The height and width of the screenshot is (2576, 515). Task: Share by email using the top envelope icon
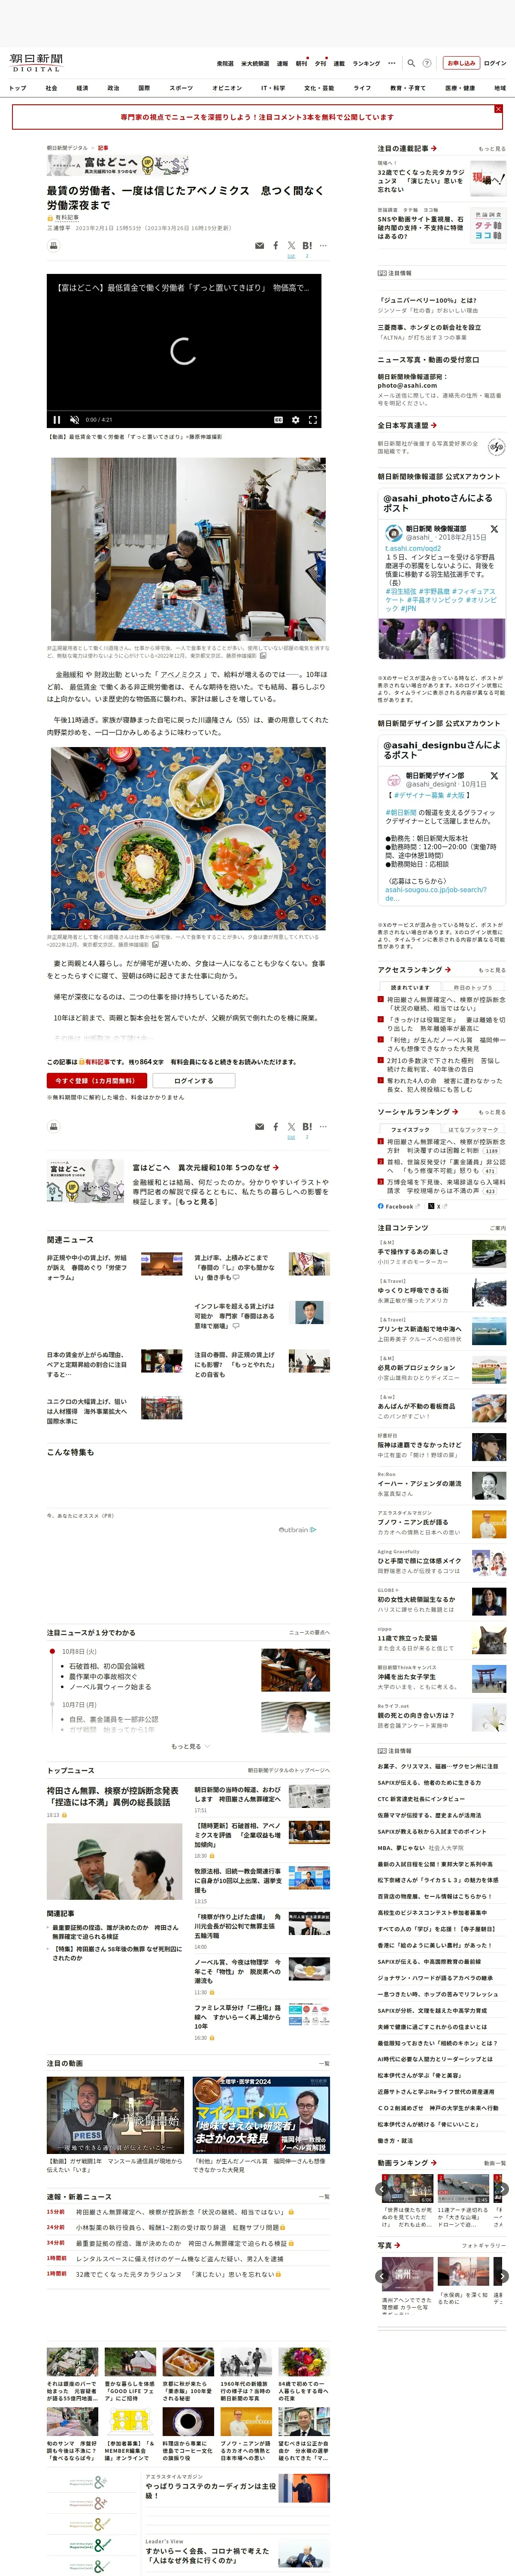pyautogui.click(x=259, y=245)
